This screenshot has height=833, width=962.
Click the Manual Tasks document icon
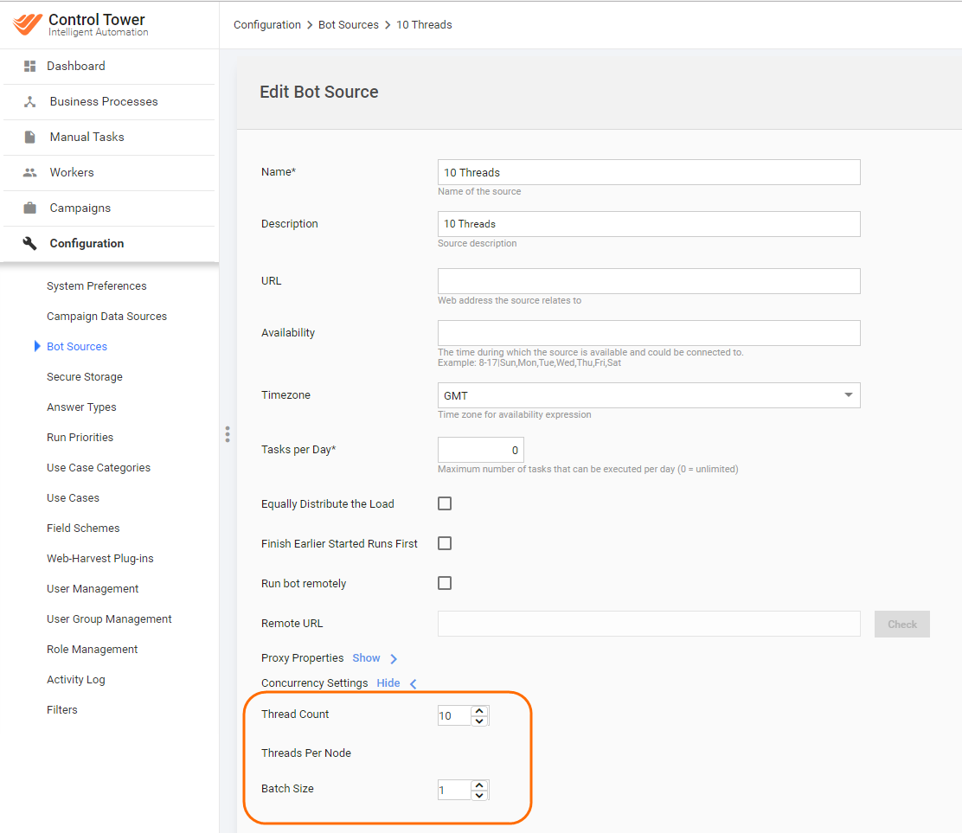pos(29,137)
